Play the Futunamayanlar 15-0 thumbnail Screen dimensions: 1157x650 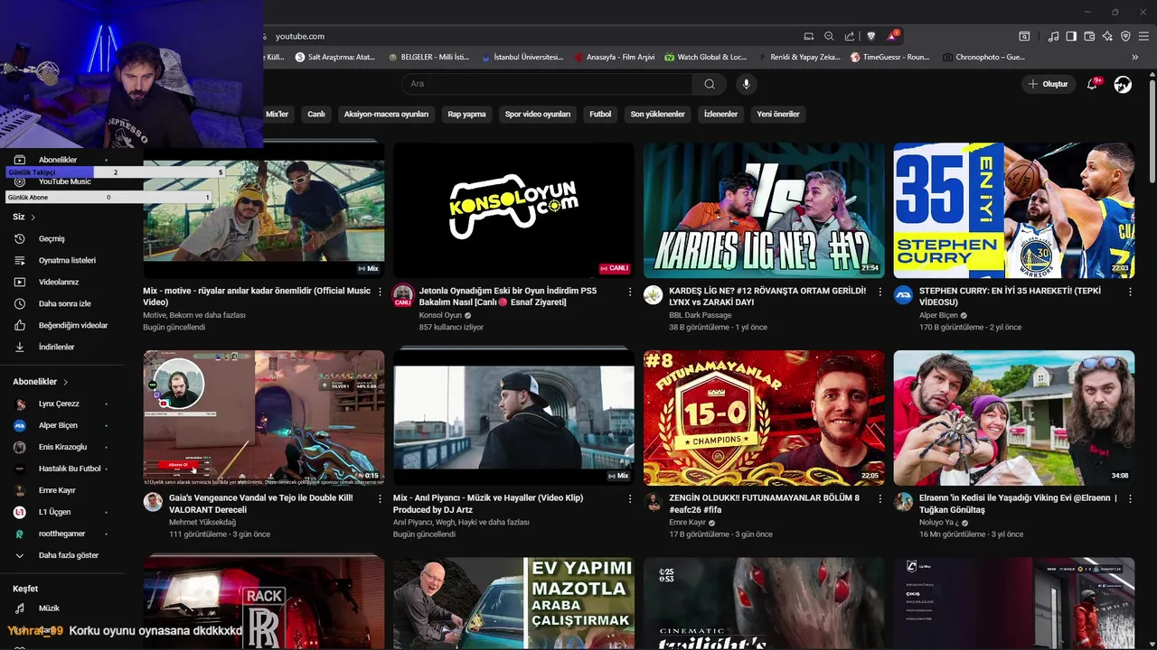(764, 418)
